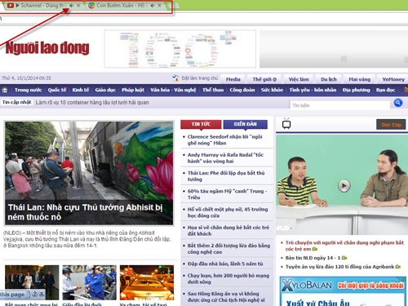Open Bắt thêm 2 đối tượng lừa đảo link
This screenshot has width=408, height=306.
[228, 249]
